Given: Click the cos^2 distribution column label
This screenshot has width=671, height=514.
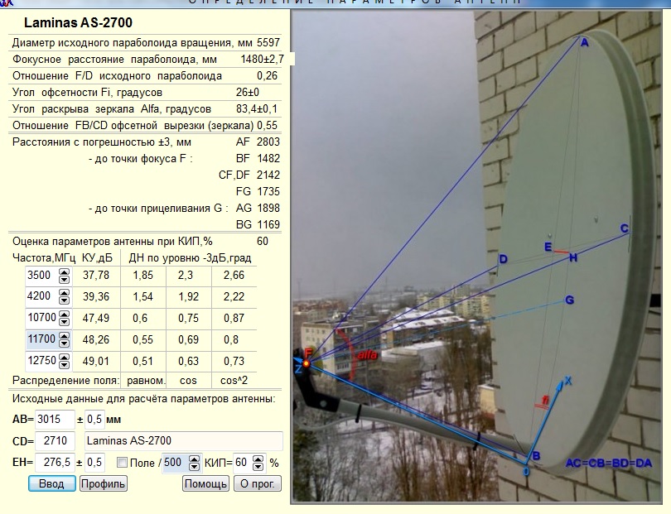Looking at the screenshot, I should click(234, 380).
